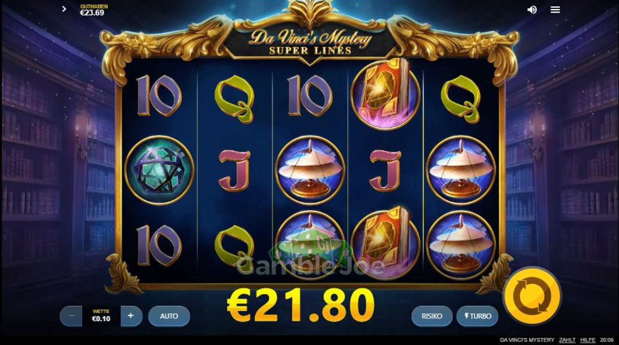The height and width of the screenshot is (345, 619).
Task: Click the purple 10 symbol at top of first reel
Action: [159, 95]
